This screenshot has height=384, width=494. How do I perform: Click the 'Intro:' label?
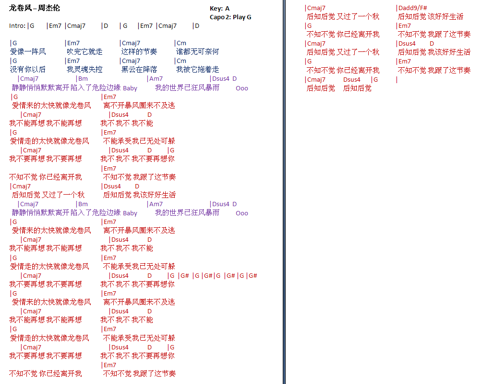(17, 26)
